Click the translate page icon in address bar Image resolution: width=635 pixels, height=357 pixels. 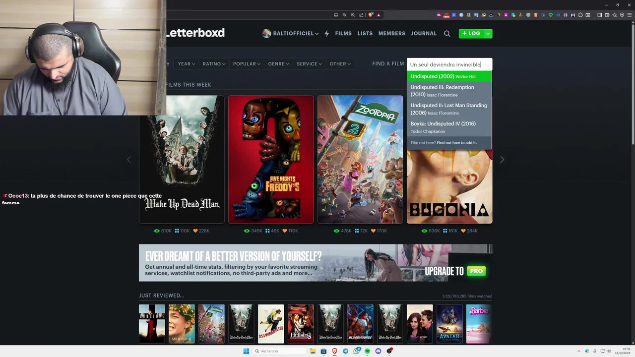[x=344, y=15]
